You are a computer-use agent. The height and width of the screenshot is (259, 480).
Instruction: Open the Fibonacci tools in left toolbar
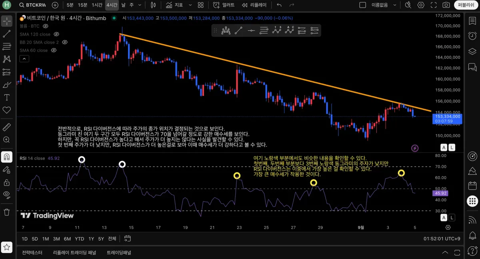click(x=7, y=46)
